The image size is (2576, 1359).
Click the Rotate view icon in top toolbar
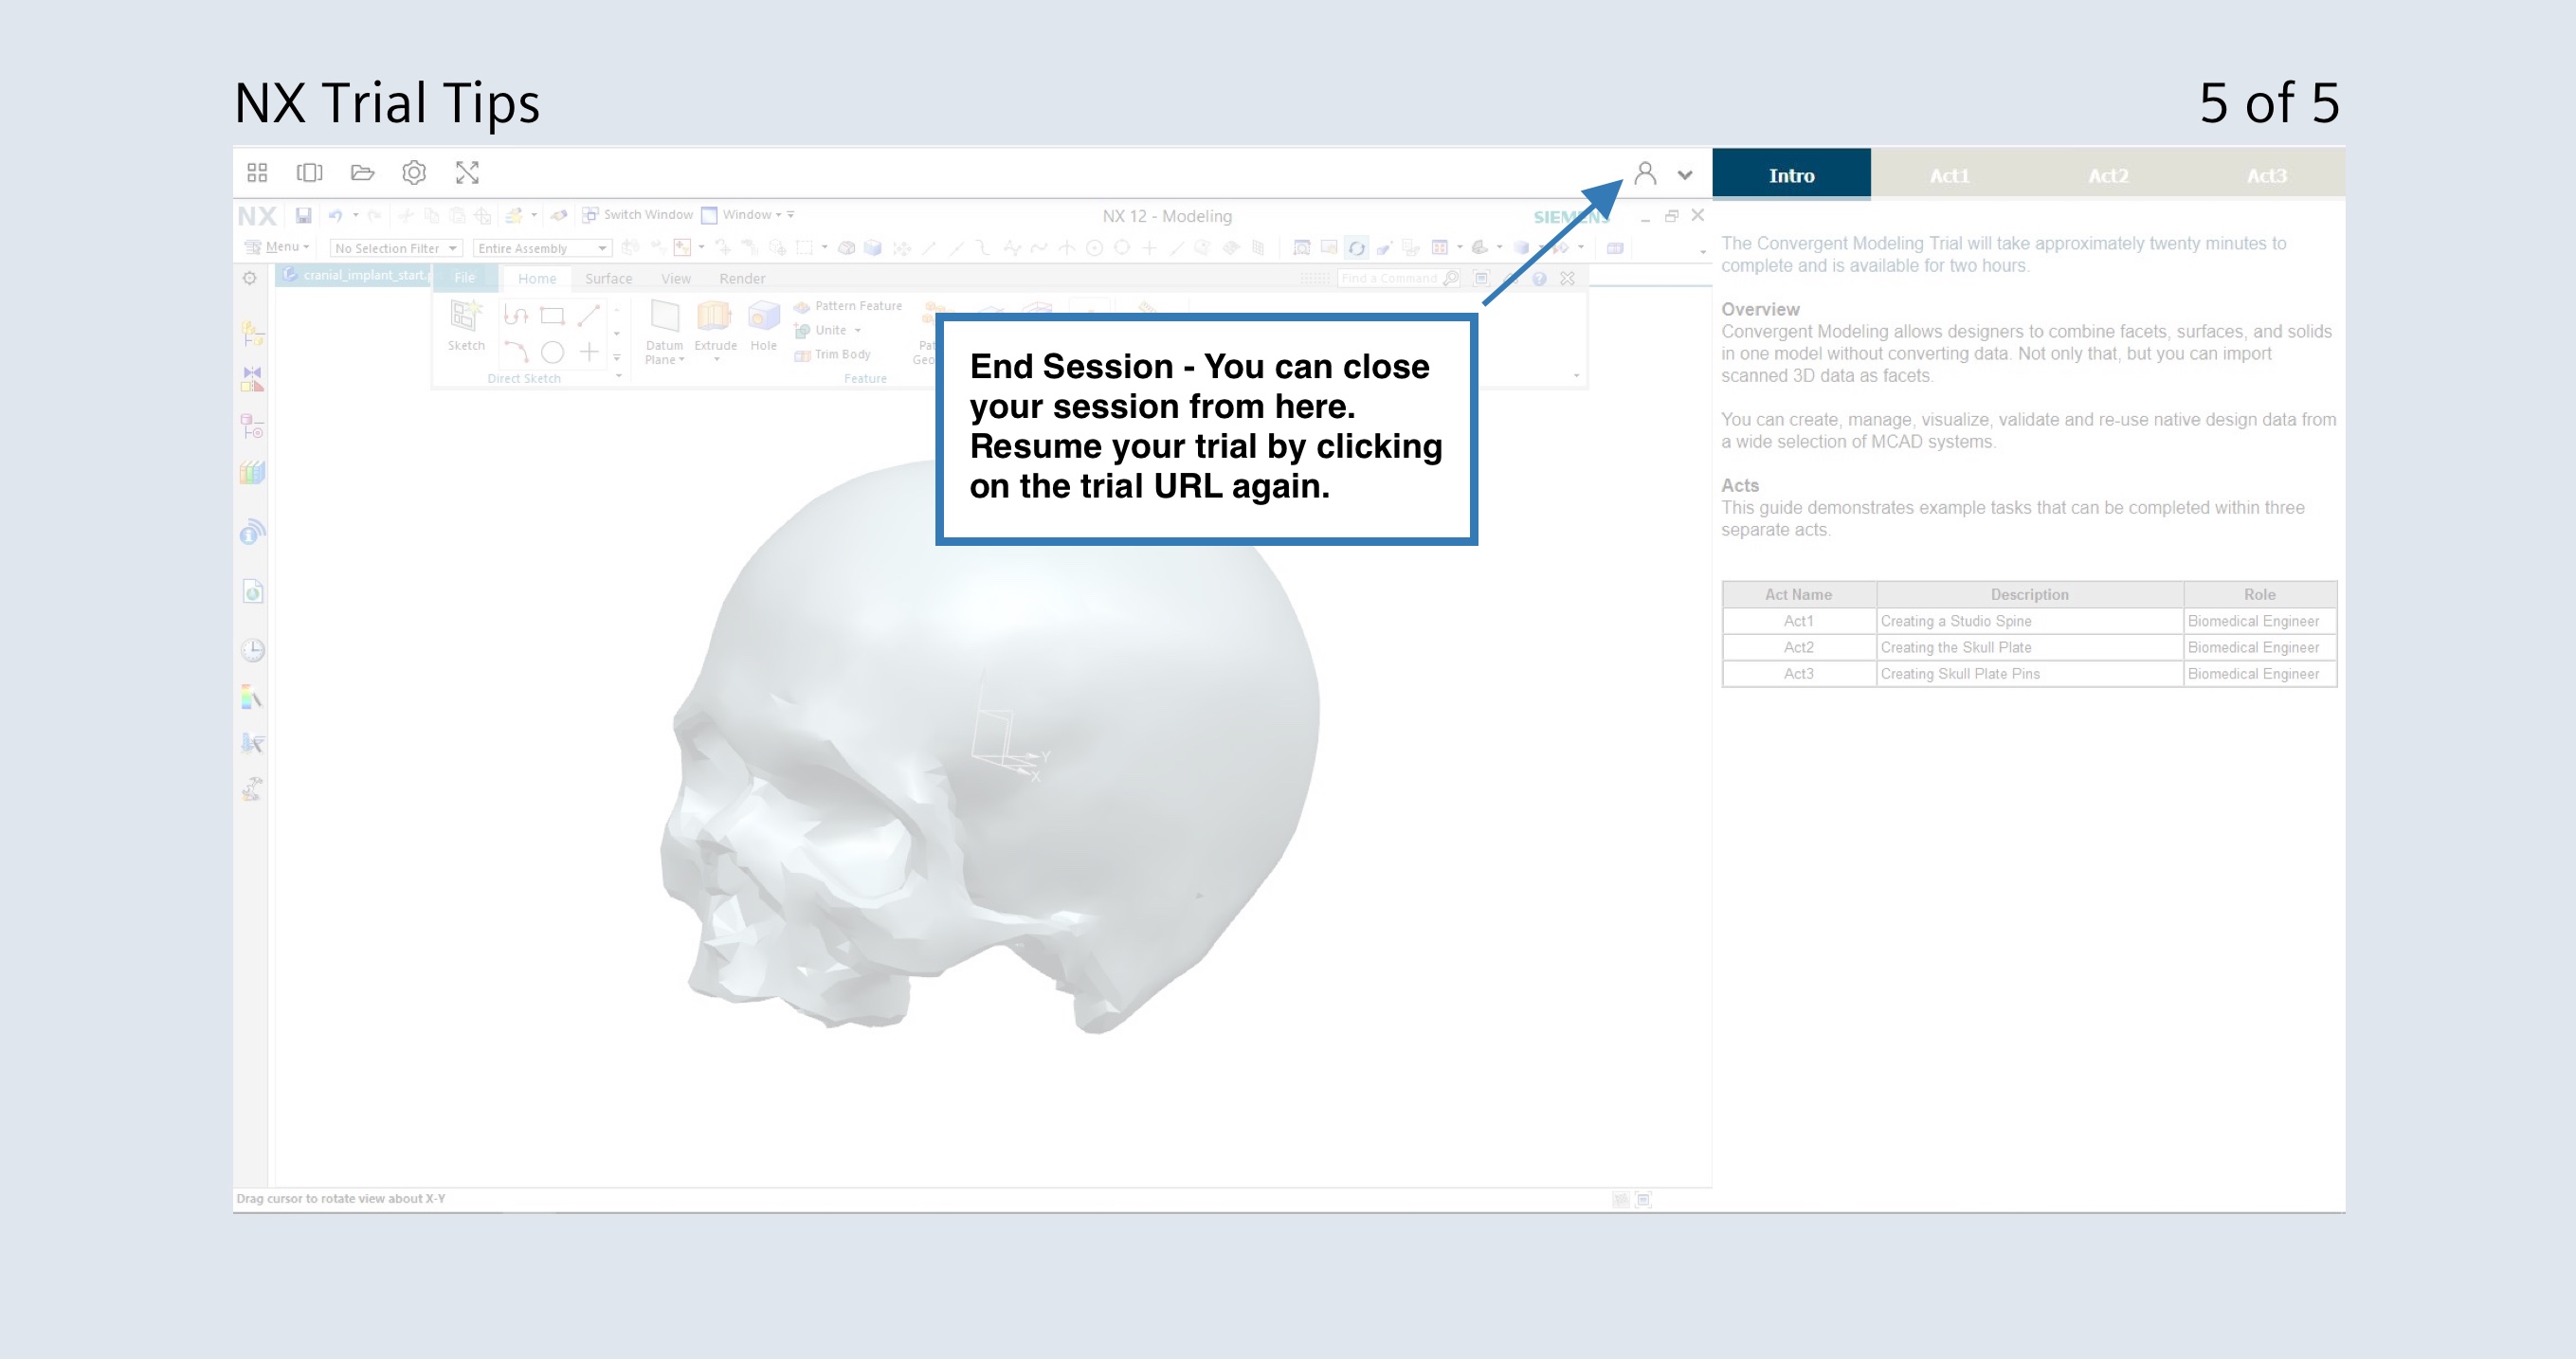tap(1356, 248)
